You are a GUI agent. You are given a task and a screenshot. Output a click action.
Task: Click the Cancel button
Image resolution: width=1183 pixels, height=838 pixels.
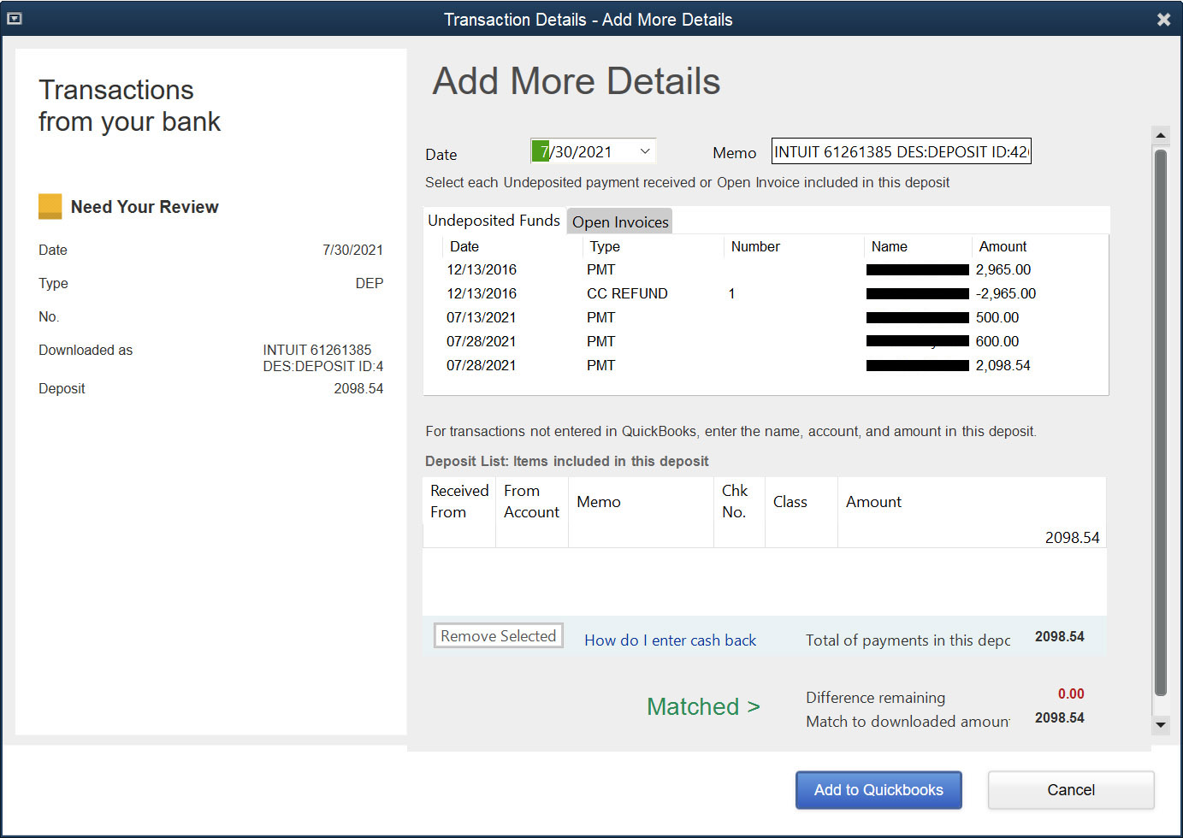point(1070,789)
